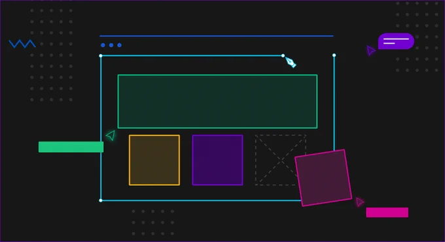
Task: Click the green arrow cursor
Action: coord(111,135)
